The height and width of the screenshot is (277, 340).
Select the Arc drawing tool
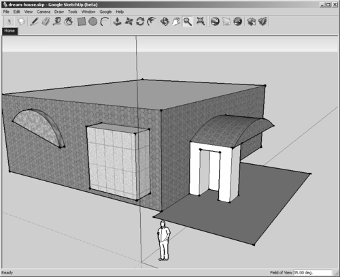(x=105, y=22)
